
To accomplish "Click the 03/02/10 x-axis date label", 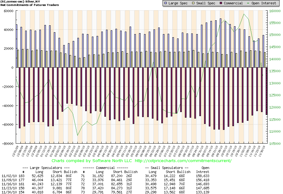I will [x=77, y=151].
